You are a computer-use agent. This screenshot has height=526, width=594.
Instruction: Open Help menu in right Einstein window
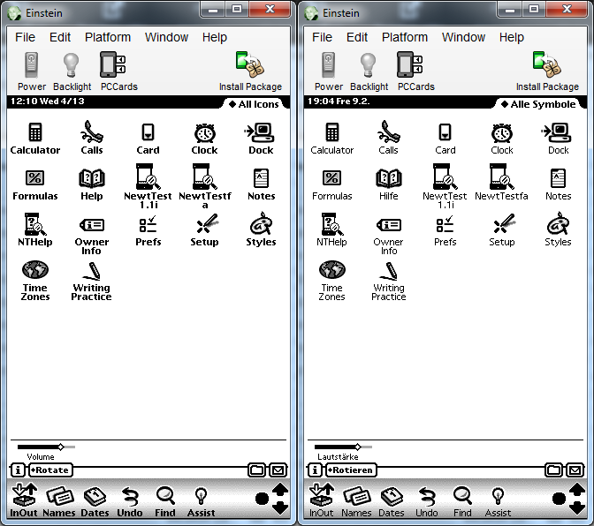click(x=512, y=37)
